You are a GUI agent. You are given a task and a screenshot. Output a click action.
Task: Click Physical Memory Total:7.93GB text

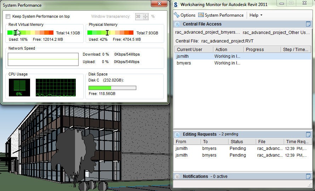click(x=147, y=33)
